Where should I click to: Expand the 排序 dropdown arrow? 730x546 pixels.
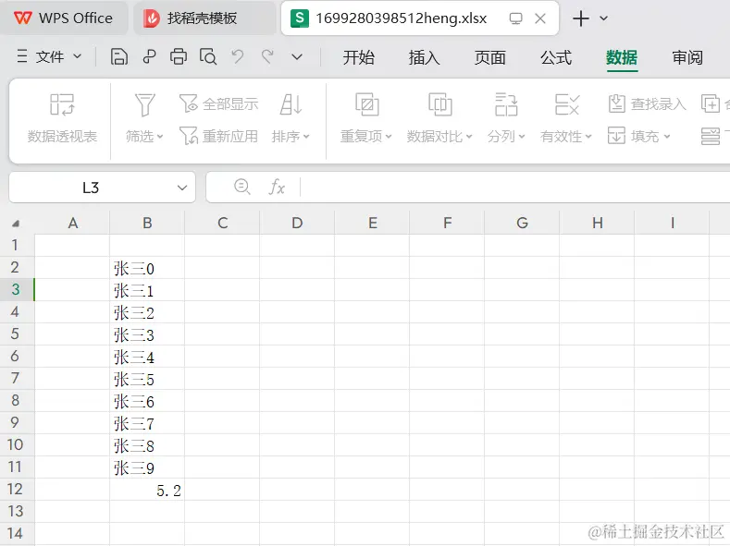pyautogui.click(x=306, y=137)
